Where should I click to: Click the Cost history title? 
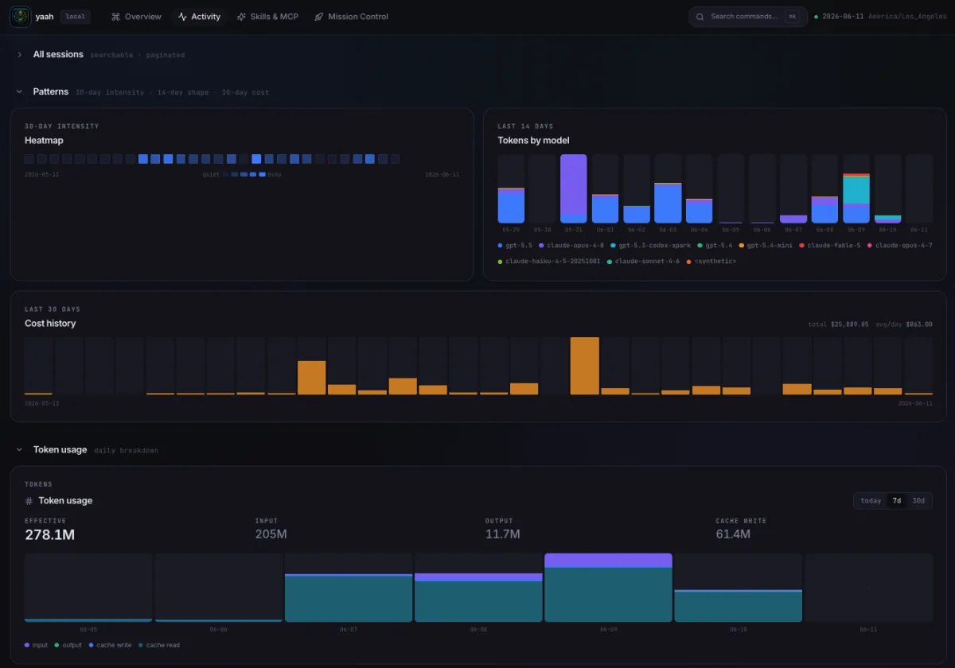click(50, 324)
